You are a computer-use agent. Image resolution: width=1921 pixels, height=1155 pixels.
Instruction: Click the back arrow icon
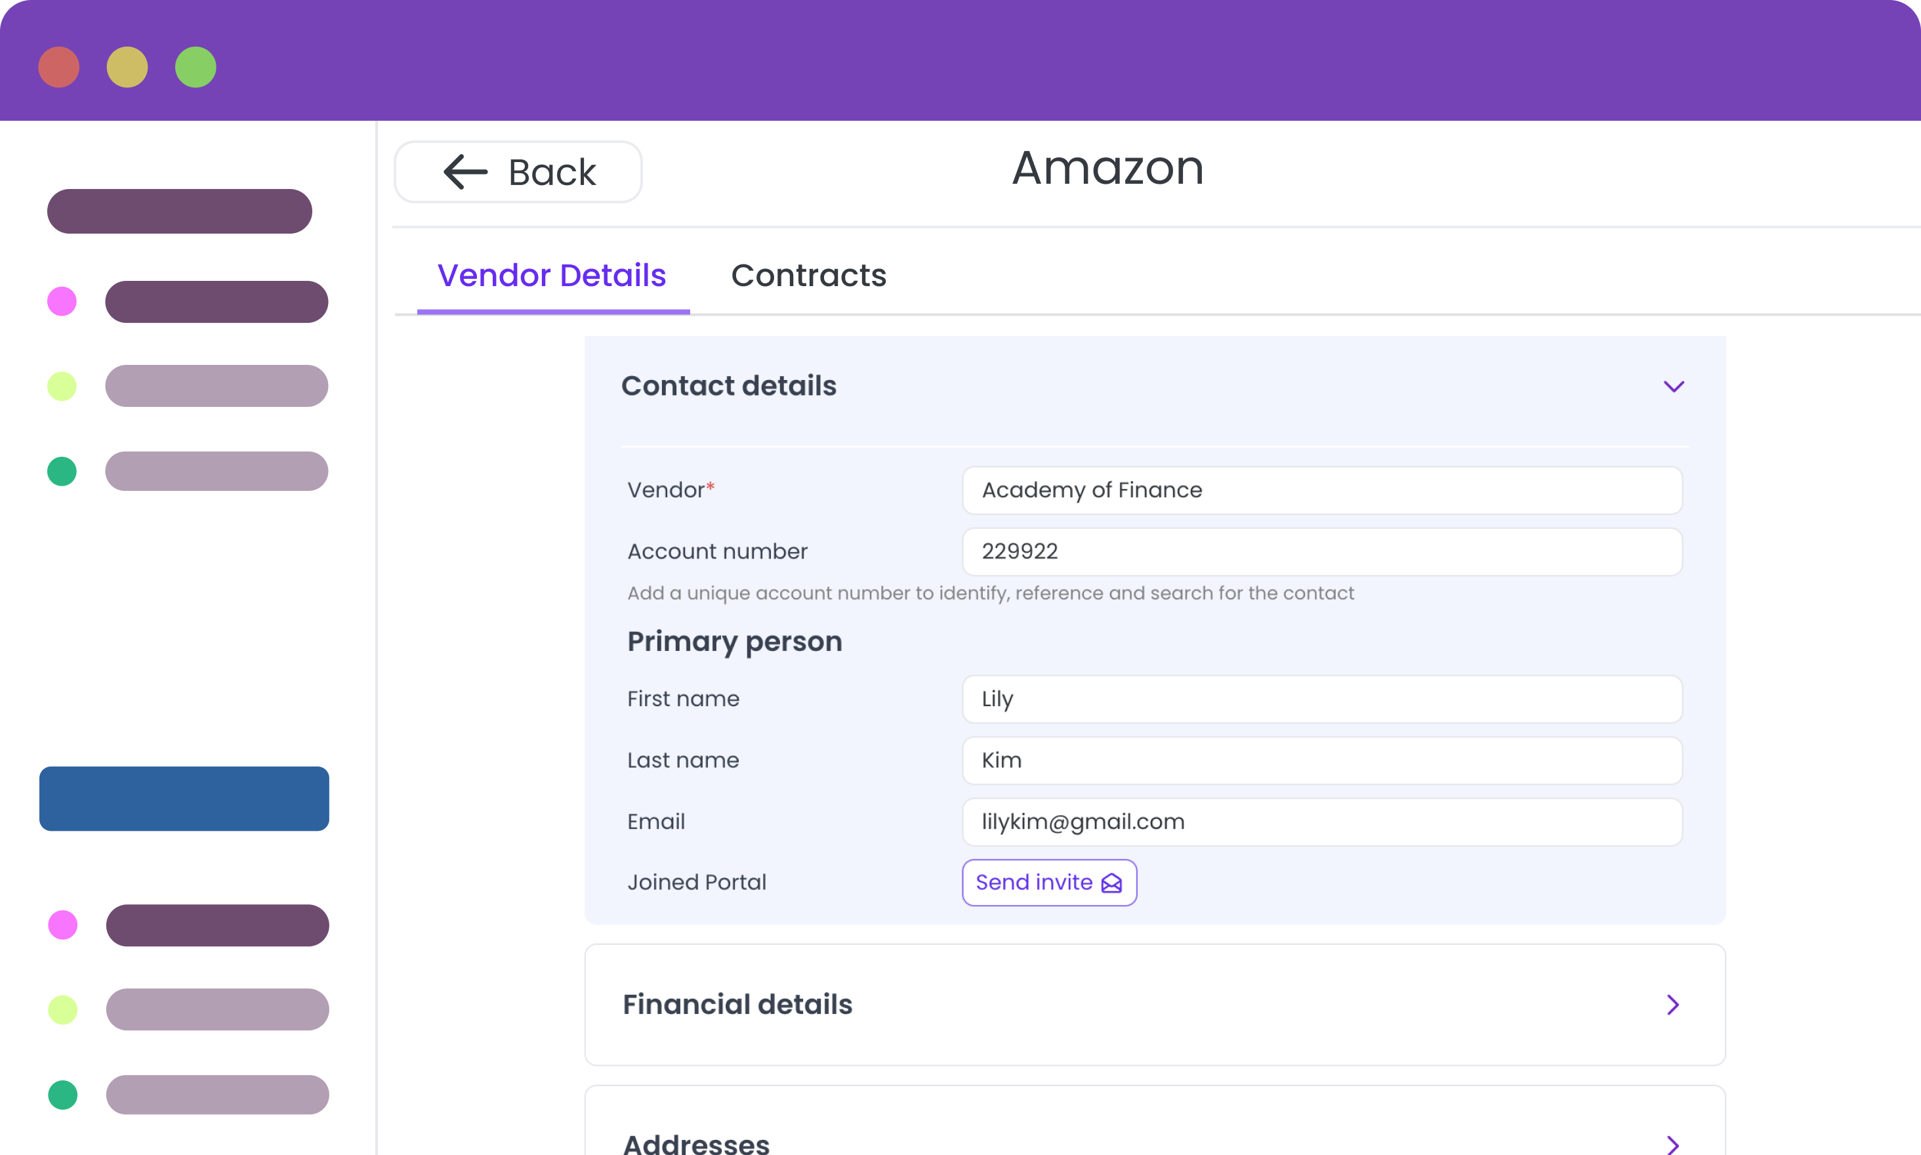pyautogui.click(x=465, y=172)
